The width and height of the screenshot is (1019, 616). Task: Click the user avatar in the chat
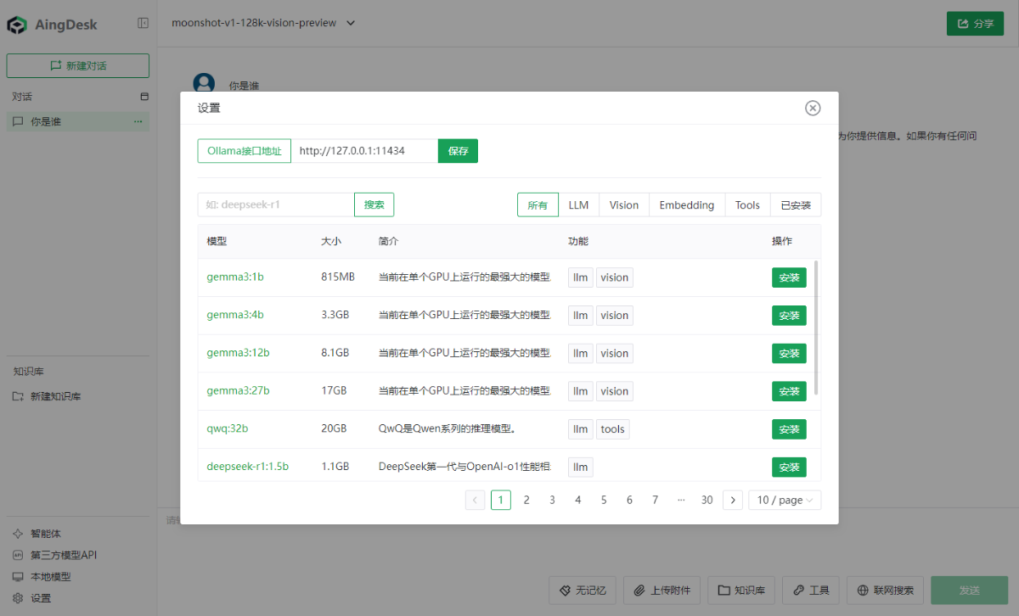204,83
